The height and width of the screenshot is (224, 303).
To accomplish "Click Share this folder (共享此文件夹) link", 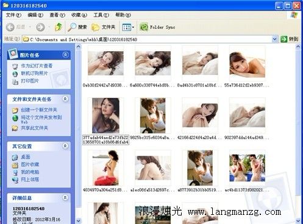I will [x=35, y=128].
